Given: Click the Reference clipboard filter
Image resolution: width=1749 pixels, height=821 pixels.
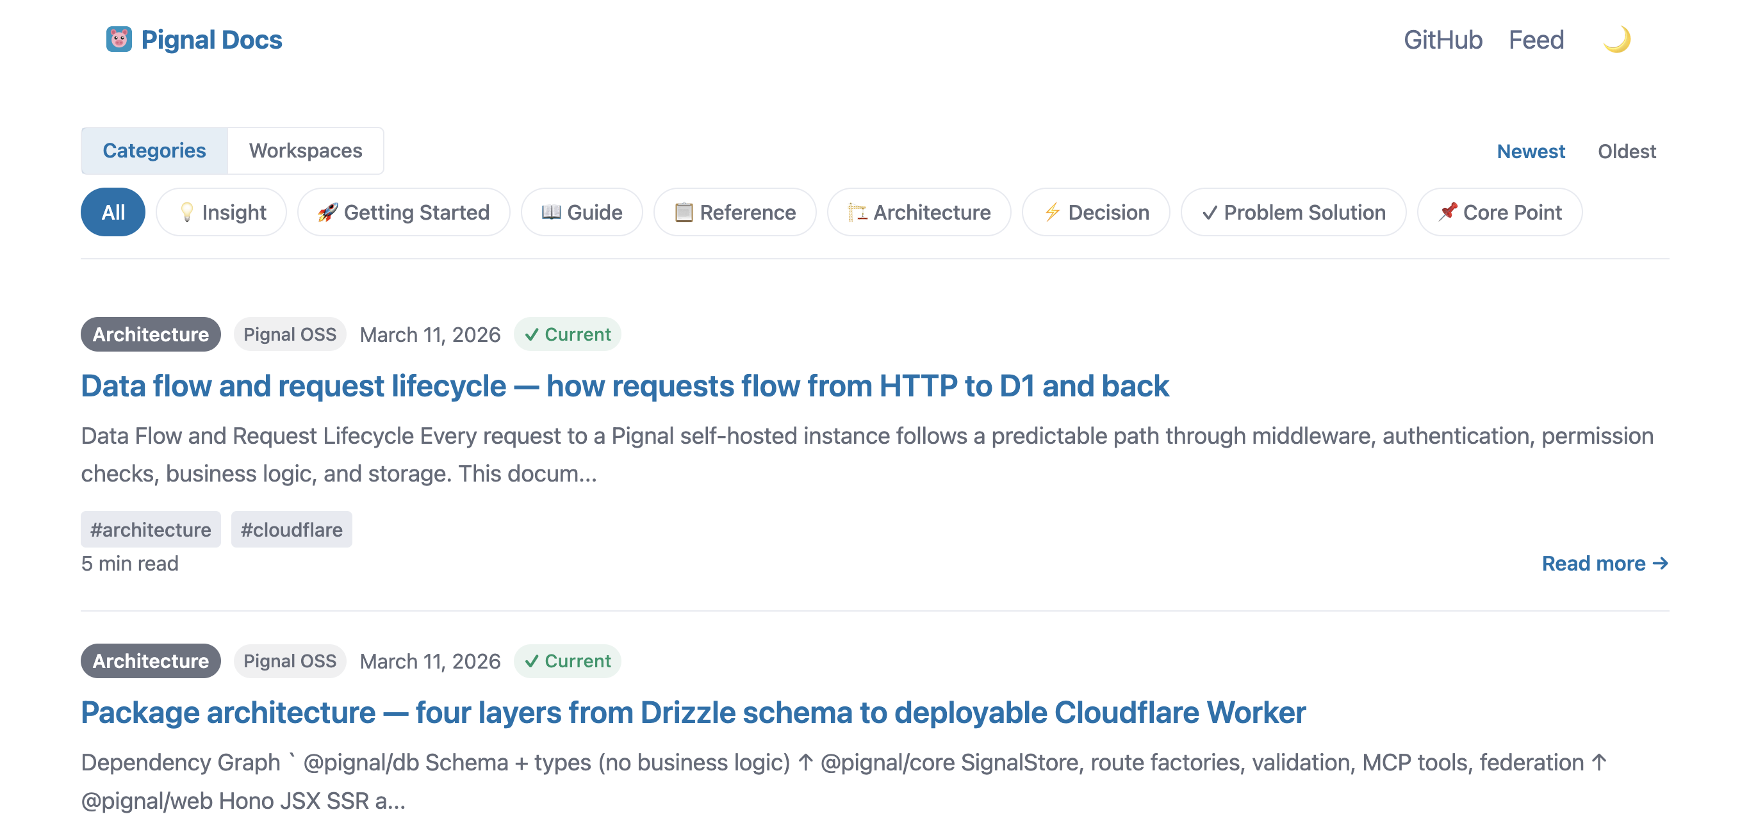Looking at the screenshot, I should click(735, 212).
